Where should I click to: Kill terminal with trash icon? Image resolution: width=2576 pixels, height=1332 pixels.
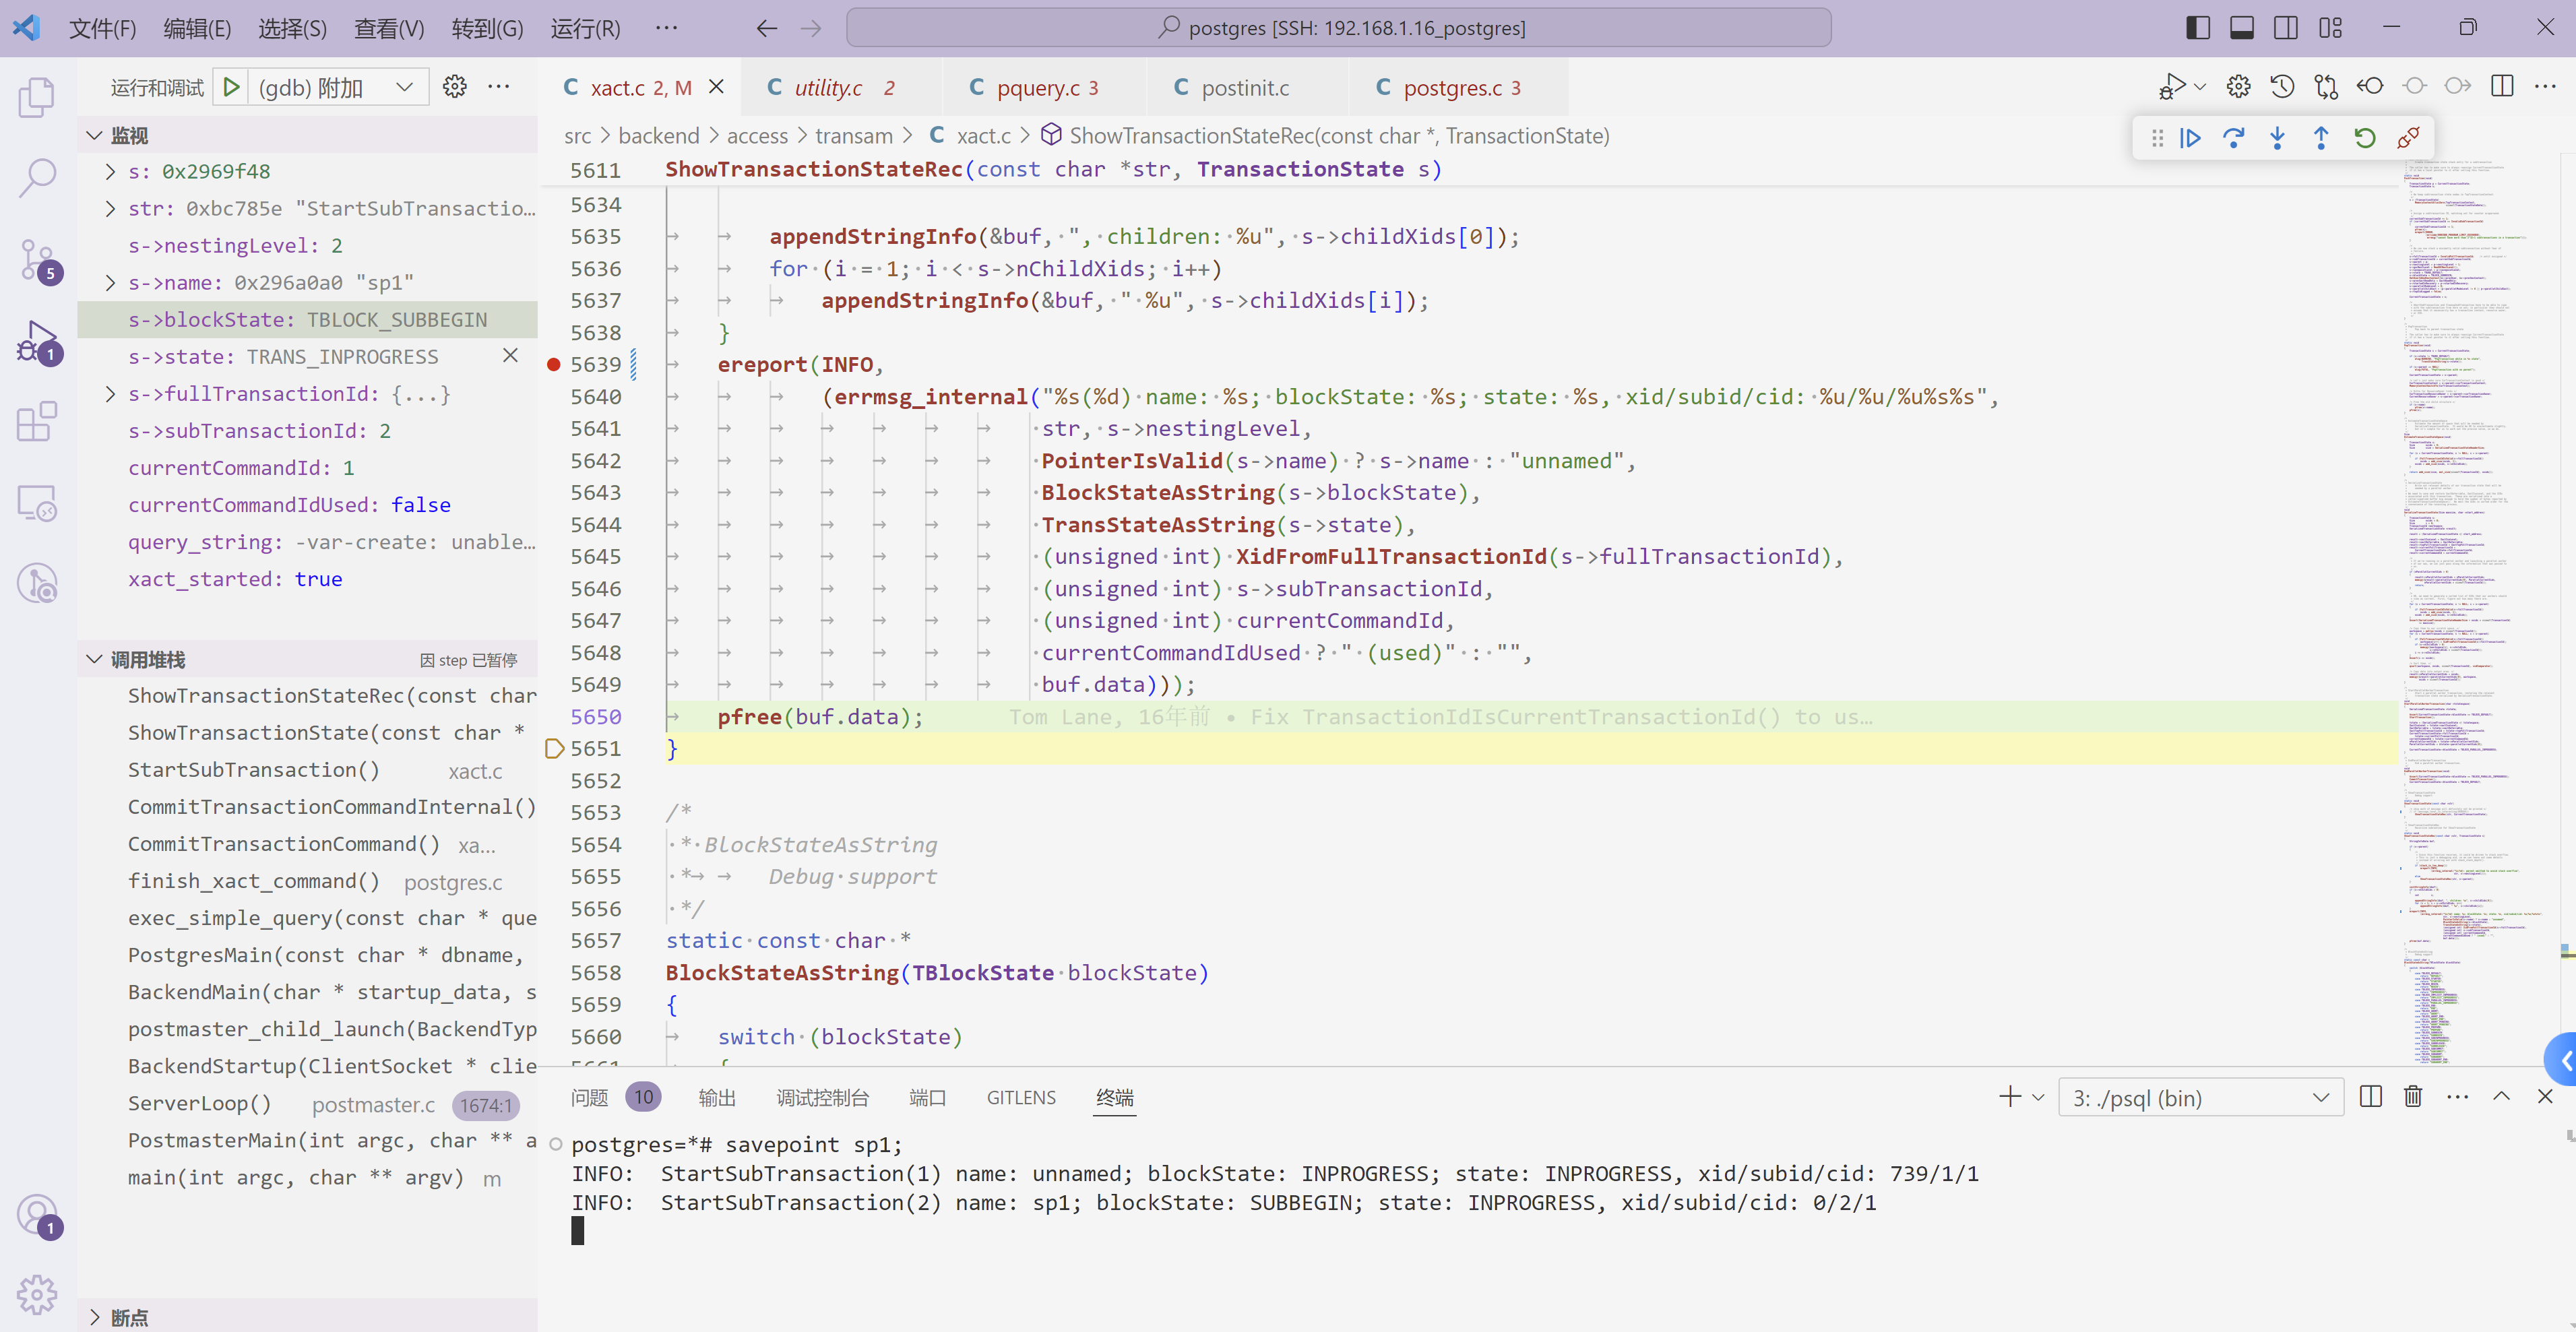click(x=2413, y=1097)
